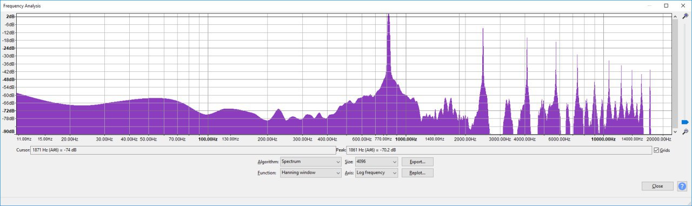Click the Export... button
The image size is (692, 206).
[417, 162]
